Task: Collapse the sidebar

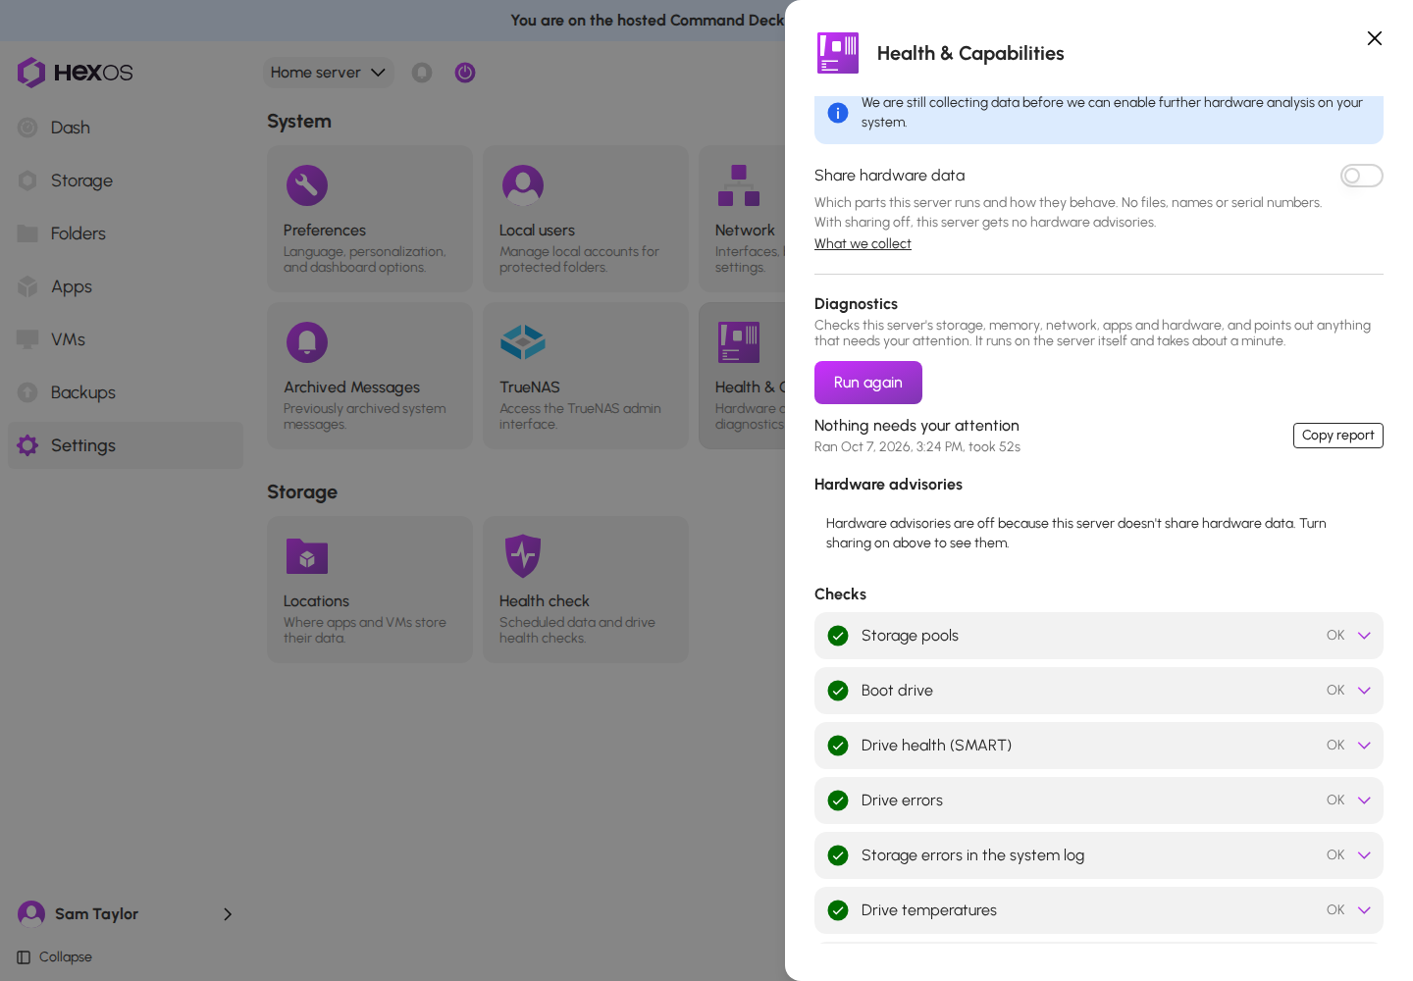Action: [x=55, y=957]
